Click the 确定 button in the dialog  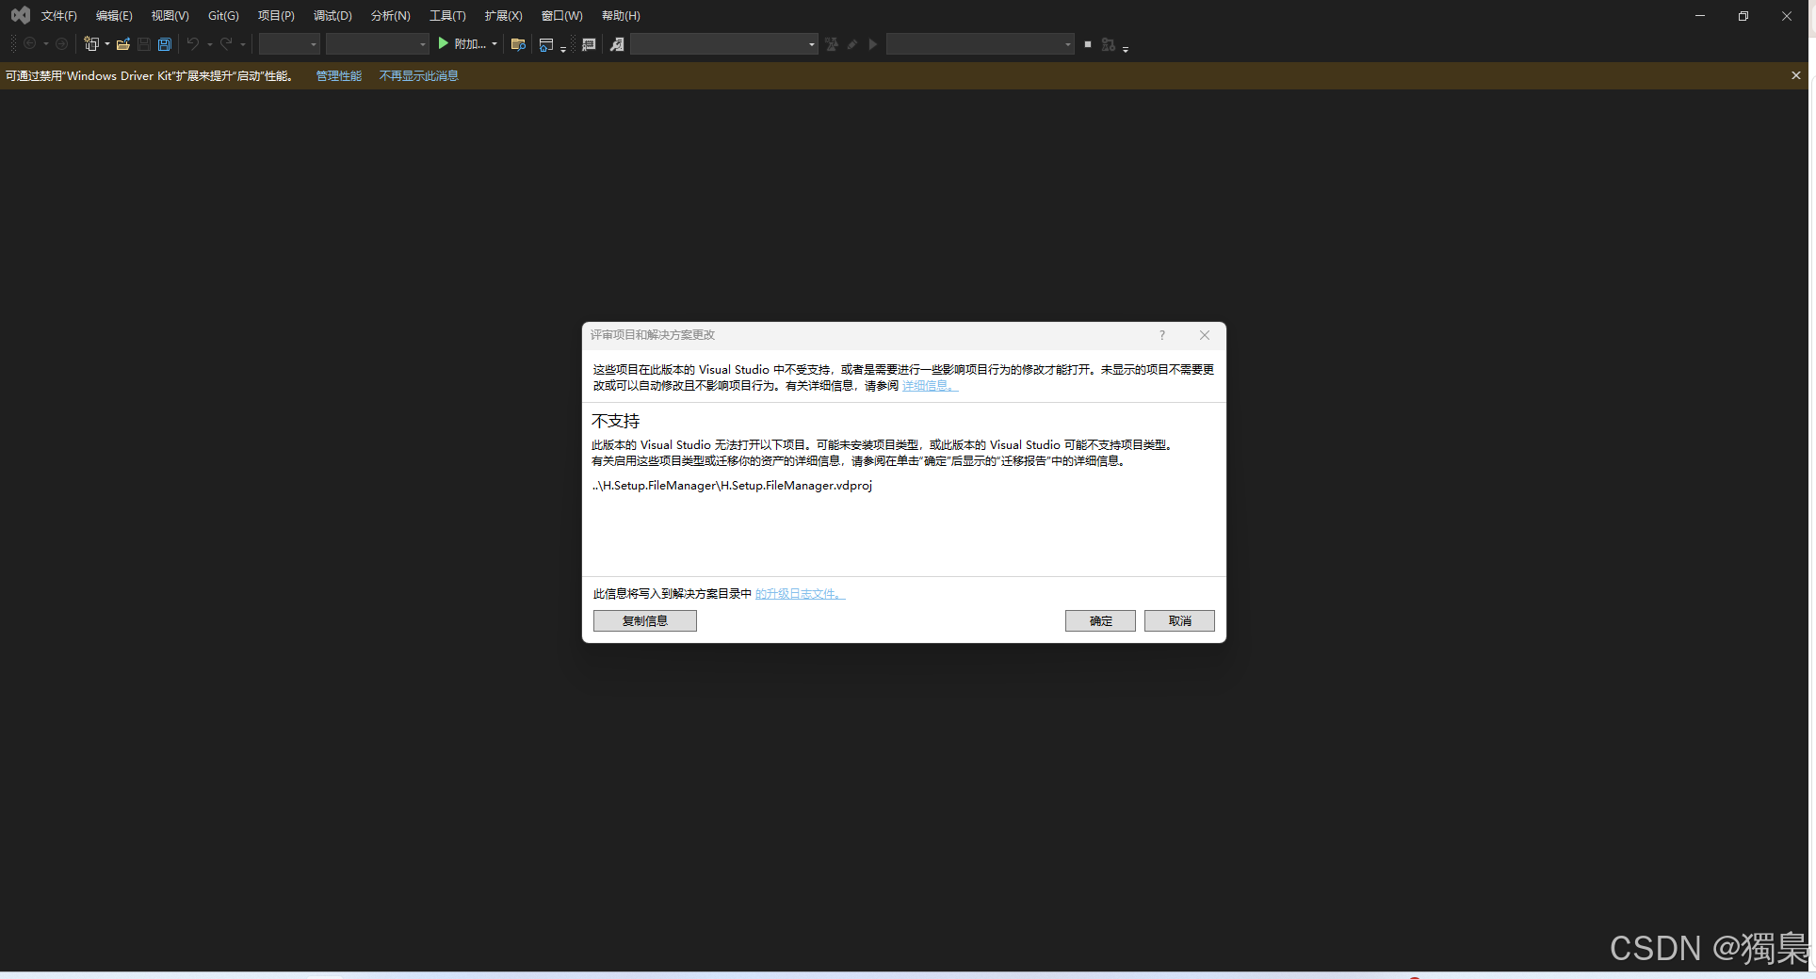coord(1100,620)
